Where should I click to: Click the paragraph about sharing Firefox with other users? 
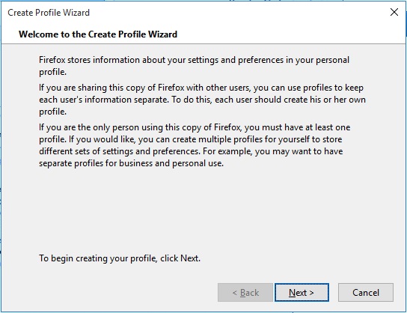pos(202,100)
